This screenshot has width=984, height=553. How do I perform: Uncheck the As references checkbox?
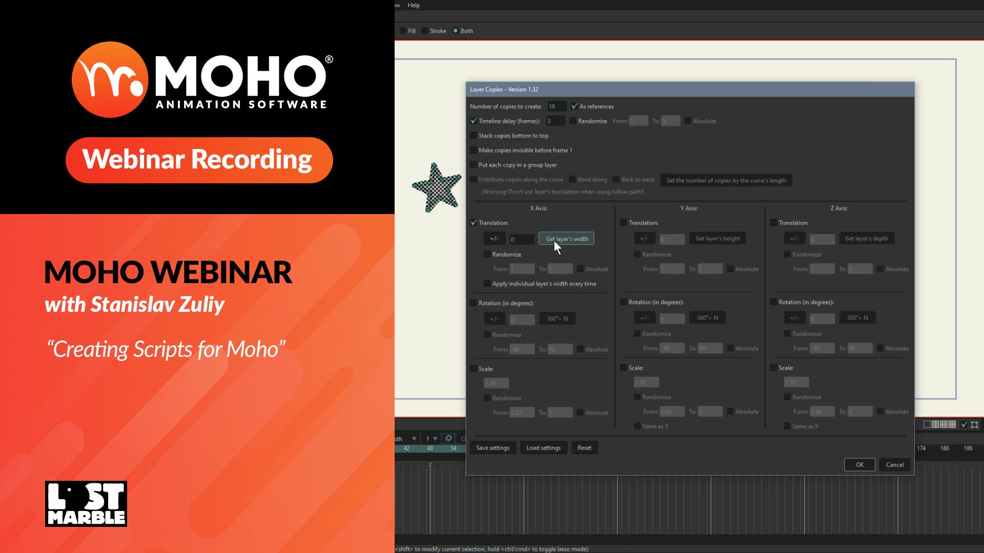(x=575, y=107)
